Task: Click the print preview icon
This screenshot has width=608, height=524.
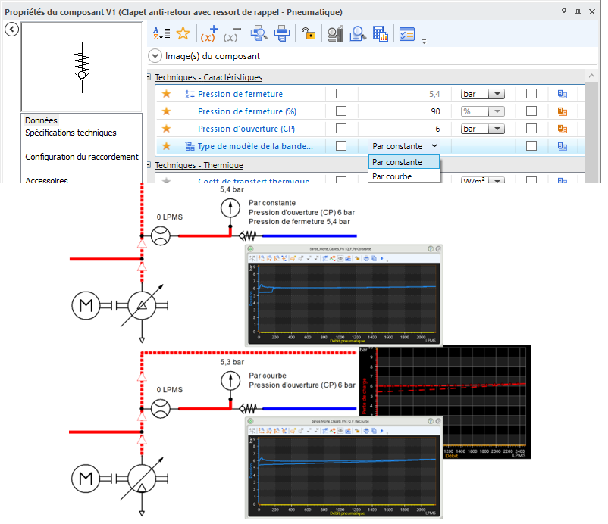Action: click(259, 33)
